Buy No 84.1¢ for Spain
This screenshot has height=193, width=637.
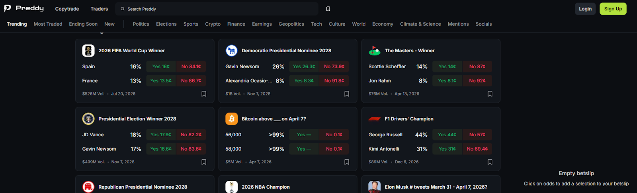coord(191,67)
